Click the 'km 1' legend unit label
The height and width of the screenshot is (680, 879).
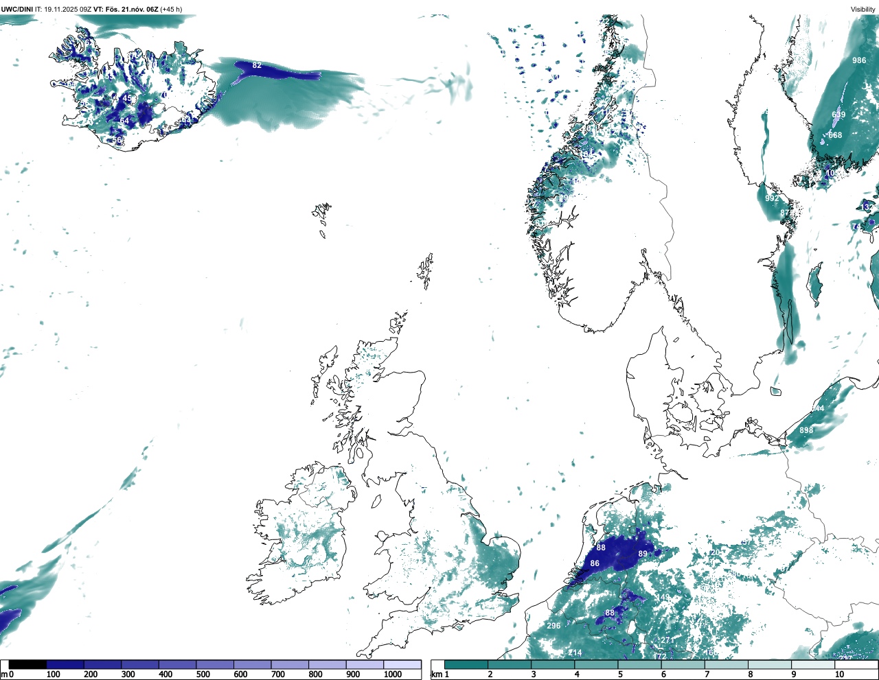pyautogui.click(x=441, y=675)
